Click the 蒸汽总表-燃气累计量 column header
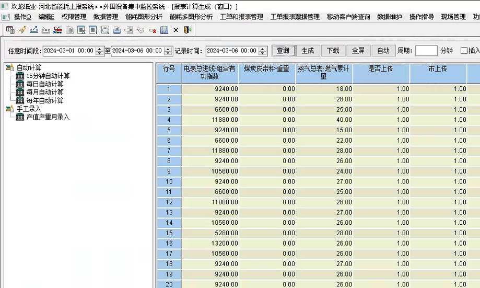The height and width of the screenshot is (288, 480). (324, 72)
